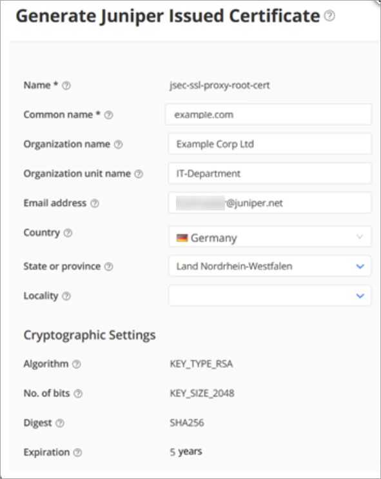Expand the empty Locality dropdown
Viewport: 381px width, 479px height.
pos(270,296)
